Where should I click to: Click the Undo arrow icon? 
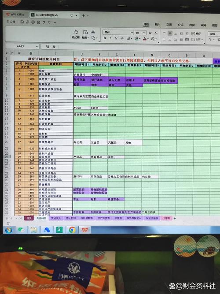click(44, 22)
